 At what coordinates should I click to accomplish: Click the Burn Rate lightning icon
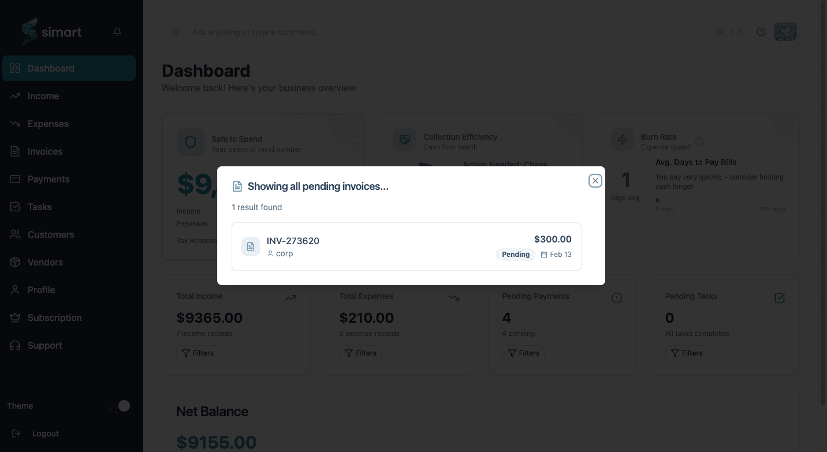coord(622,140)
